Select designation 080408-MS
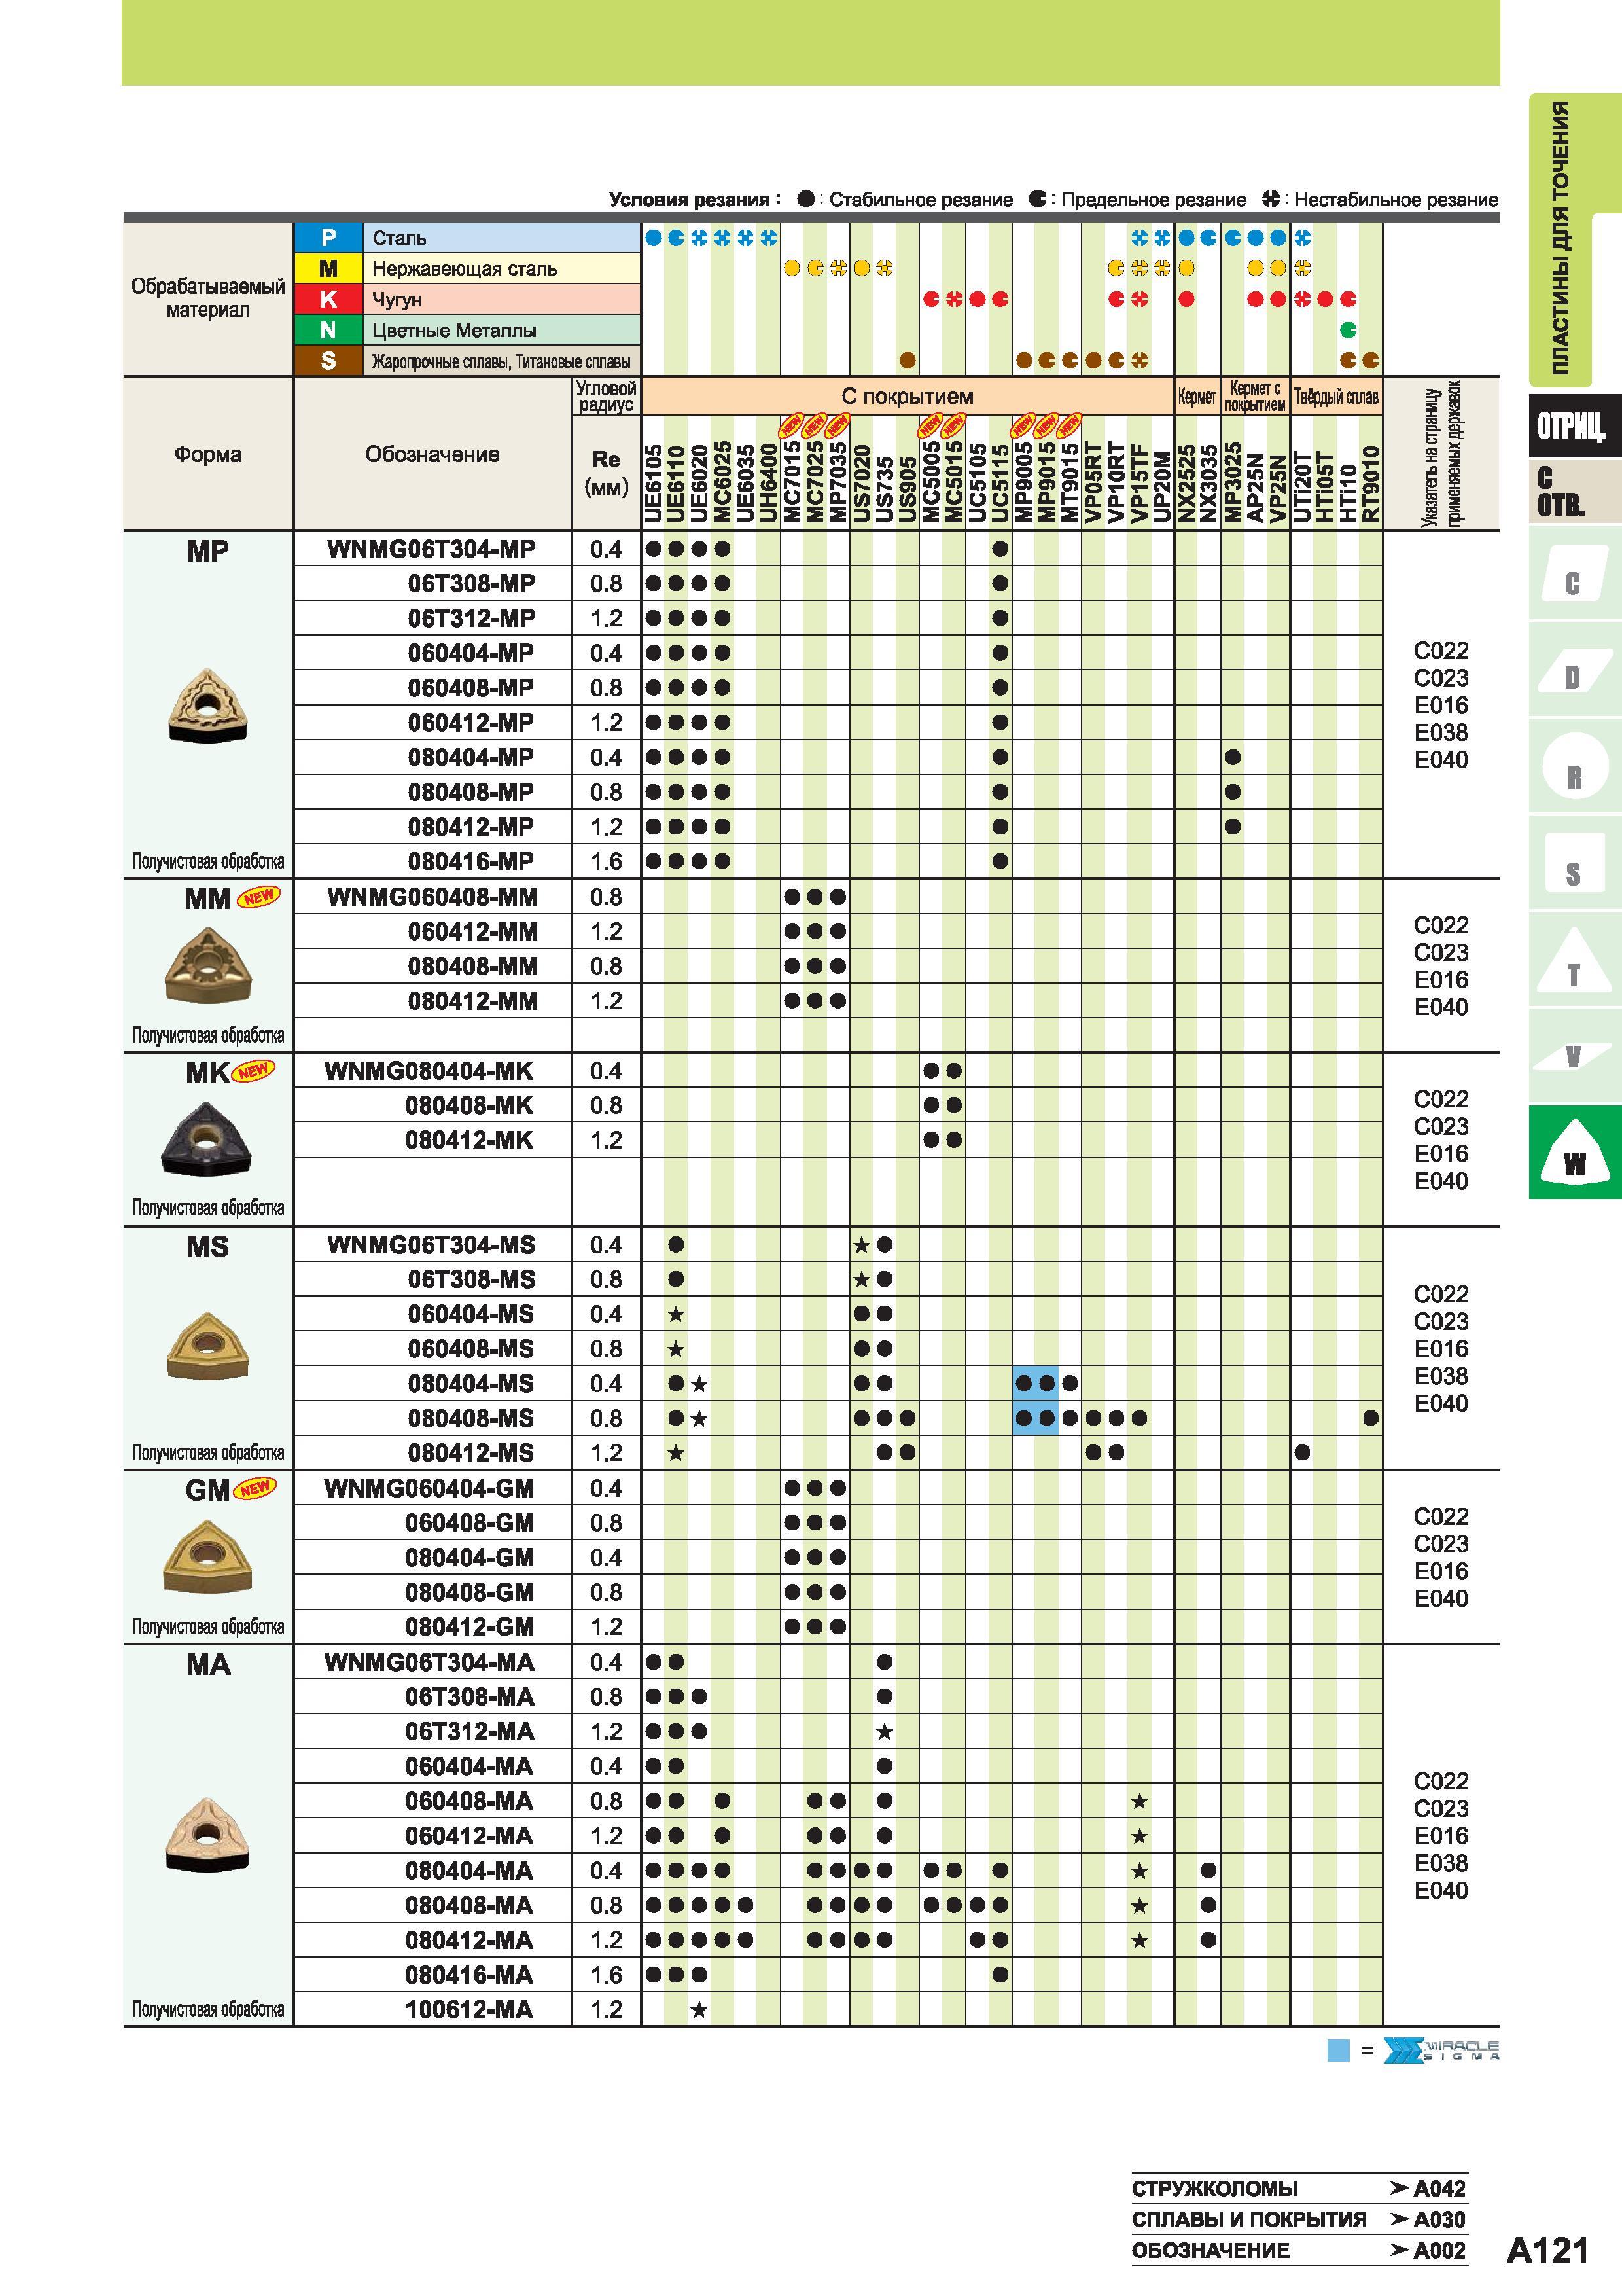Screen dimensions: 1622x2296 coord(470,1418)
